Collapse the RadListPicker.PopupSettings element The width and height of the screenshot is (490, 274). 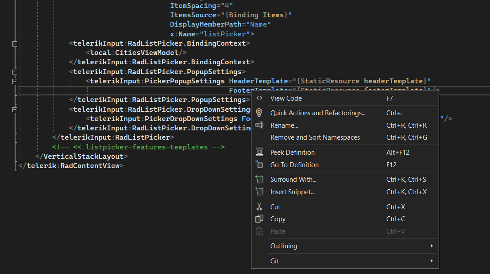coord(15,72)
